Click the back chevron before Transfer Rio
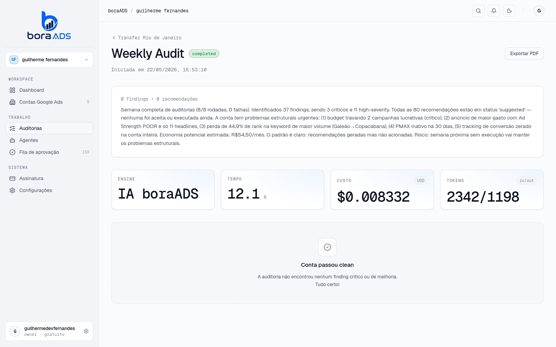 (x=114, y=38)
